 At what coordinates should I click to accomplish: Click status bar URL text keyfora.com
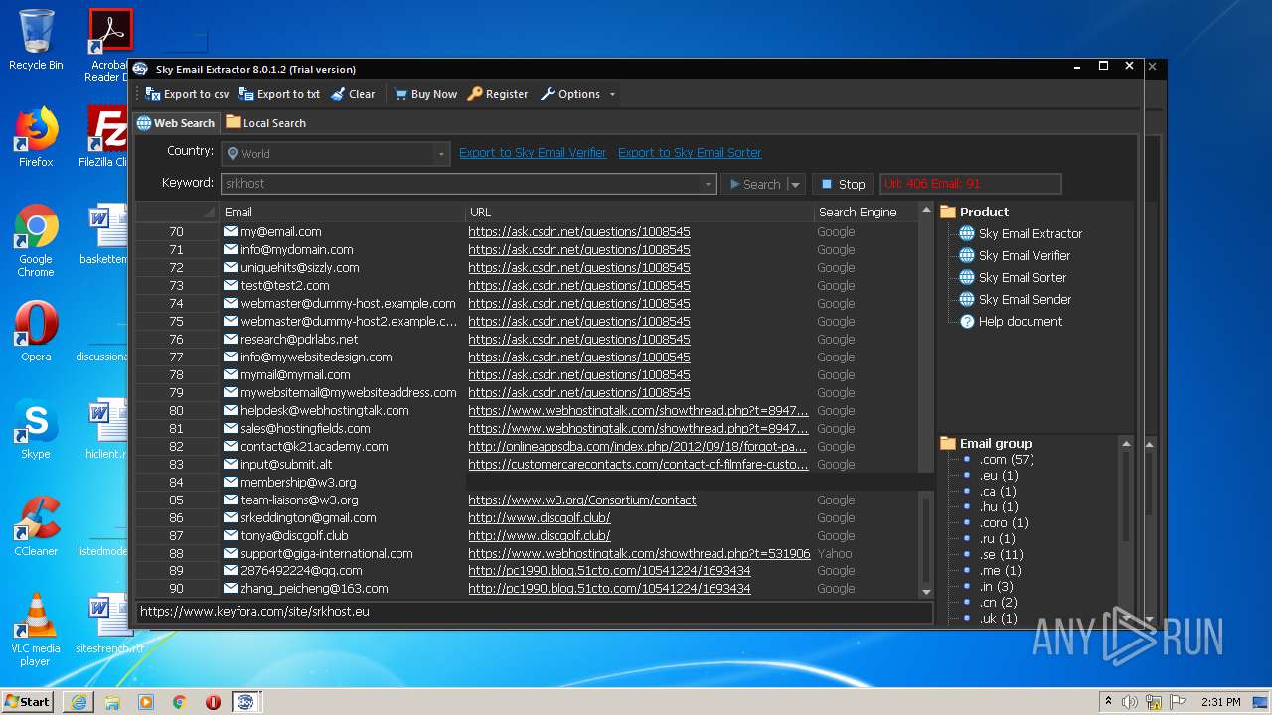coord(254,612)
